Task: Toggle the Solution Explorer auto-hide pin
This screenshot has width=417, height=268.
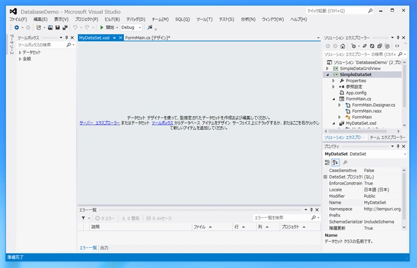Action: [x=398, y=38]
